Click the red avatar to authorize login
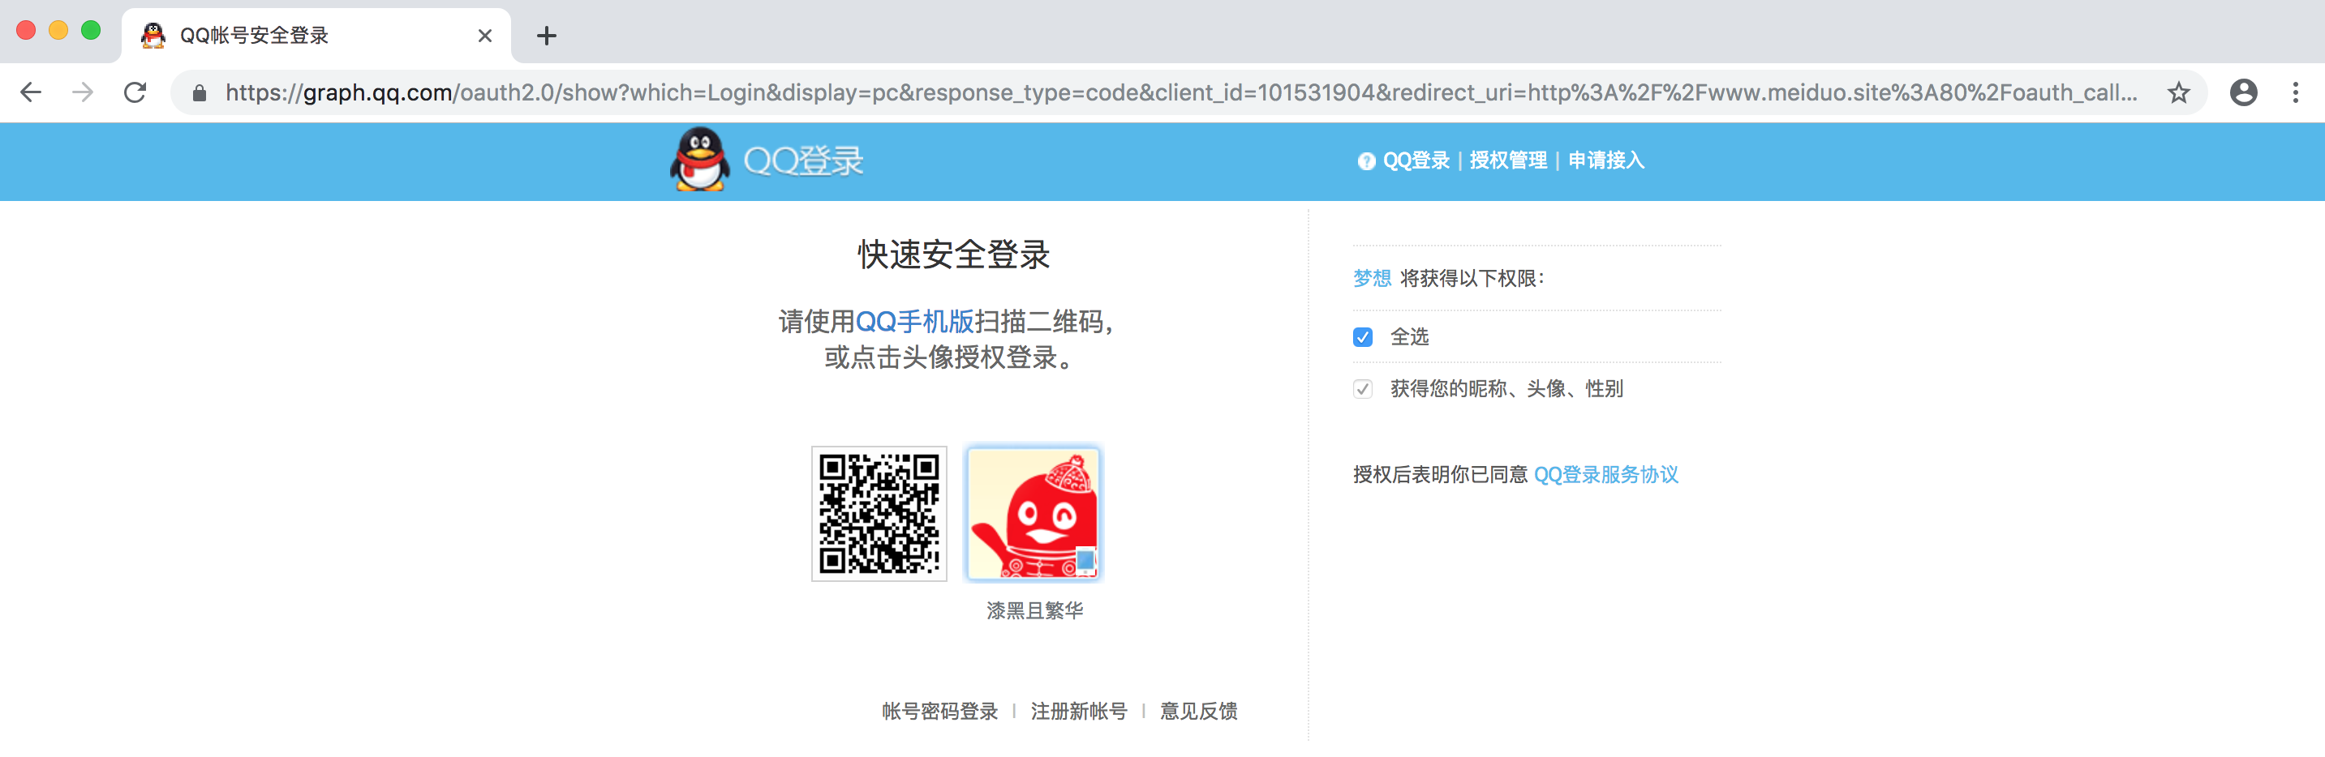Screen dimensions: 2325x757 tap(1034, 515)
